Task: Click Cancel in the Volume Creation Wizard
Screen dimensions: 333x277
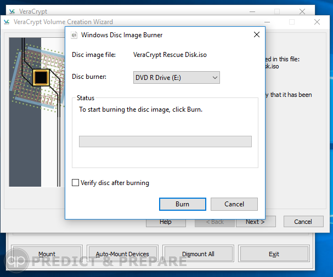Action: click(x=303, y=222)
